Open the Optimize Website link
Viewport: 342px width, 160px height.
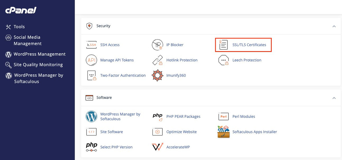[182, 132]
